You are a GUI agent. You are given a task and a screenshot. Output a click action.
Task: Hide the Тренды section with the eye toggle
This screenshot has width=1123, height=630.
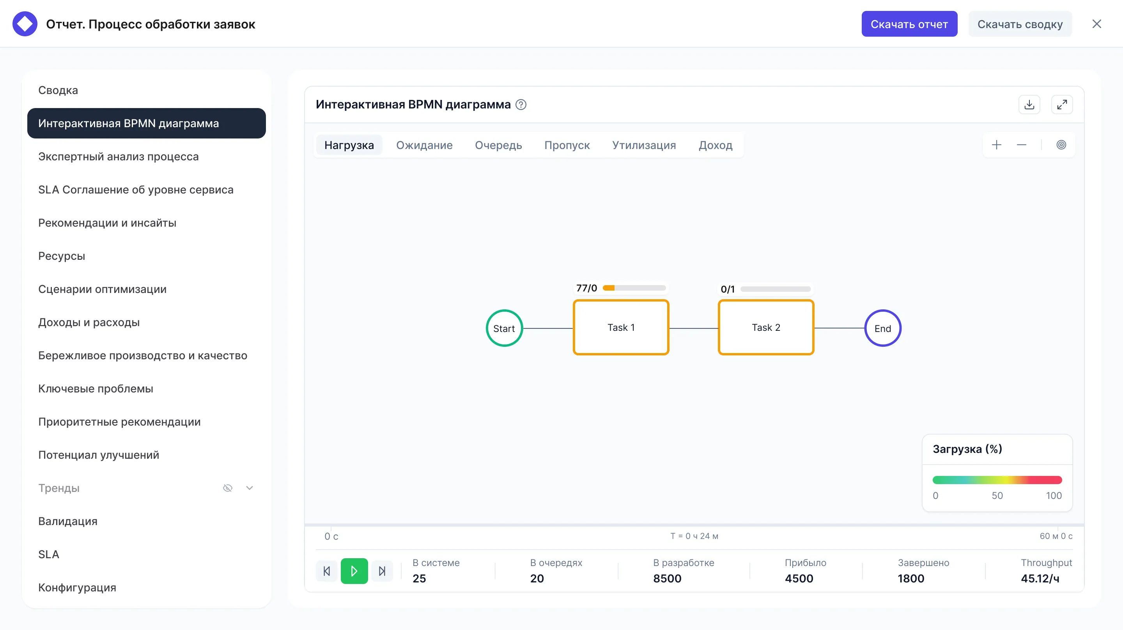(228, 488)
